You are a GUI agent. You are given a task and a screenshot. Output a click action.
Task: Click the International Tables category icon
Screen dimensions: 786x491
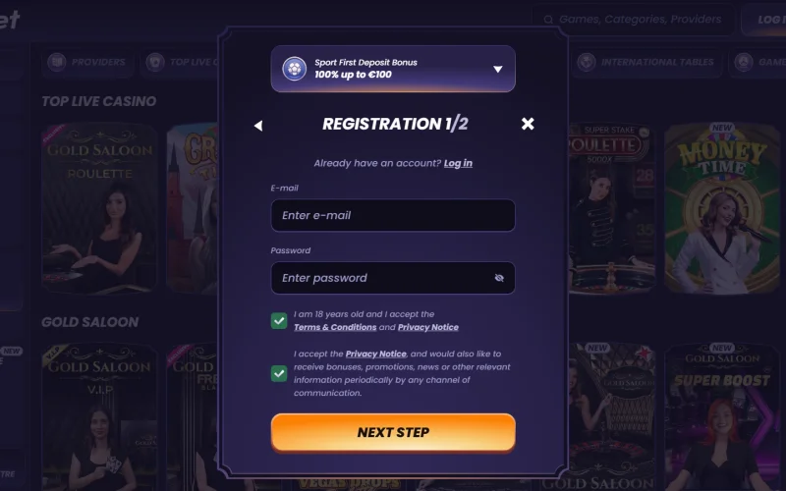586,62
